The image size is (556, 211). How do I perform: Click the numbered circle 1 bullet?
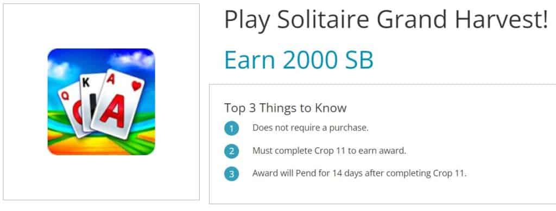click(231, 128)
